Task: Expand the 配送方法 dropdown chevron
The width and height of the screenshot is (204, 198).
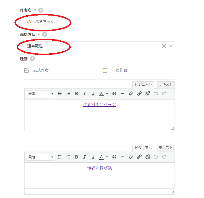Action: 170,46
